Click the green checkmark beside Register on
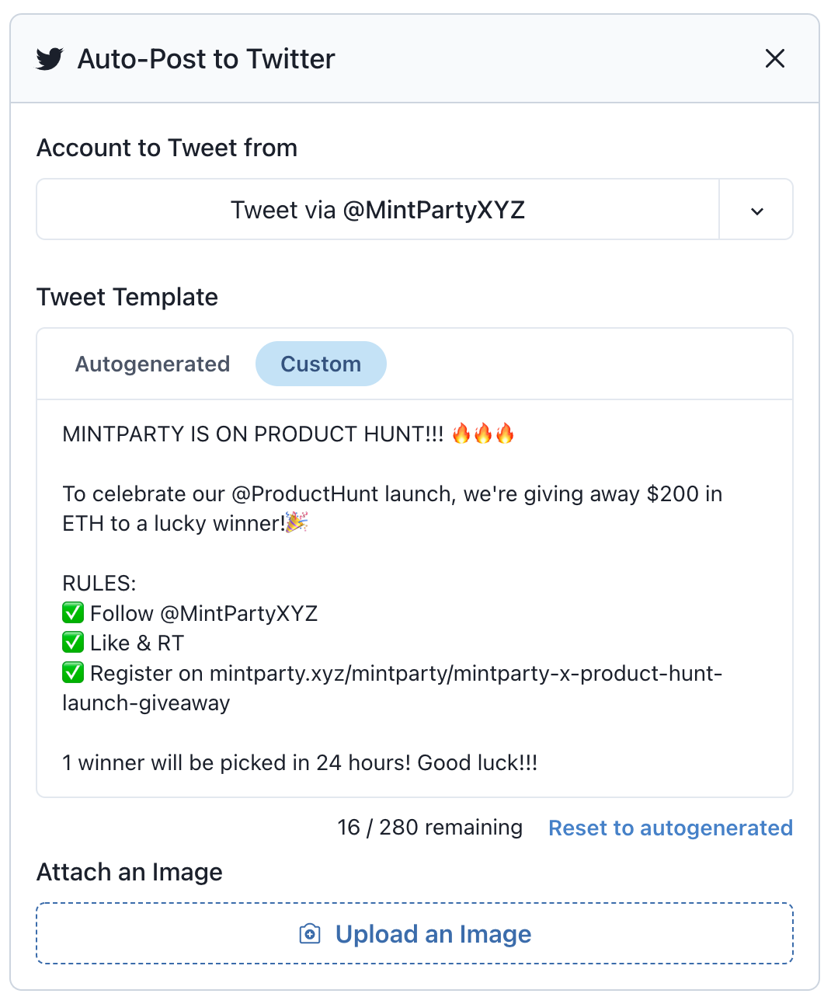831x1004 pixels. pyautogui.click(x=73, y=672)
